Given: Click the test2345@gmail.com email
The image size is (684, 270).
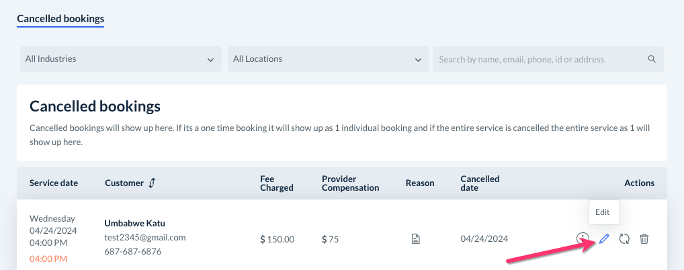Looking at the screenshot, I should tap(144, 237).
